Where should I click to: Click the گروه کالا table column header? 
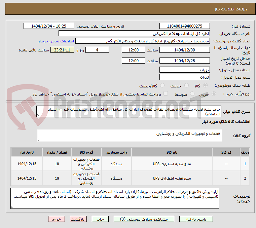pos(86,152)
